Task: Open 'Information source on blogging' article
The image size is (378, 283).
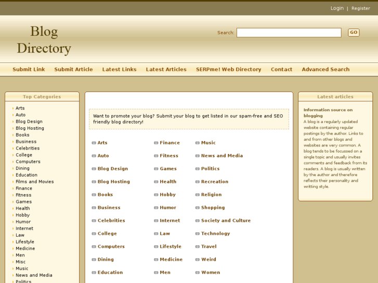Action: tap(328, 113)
